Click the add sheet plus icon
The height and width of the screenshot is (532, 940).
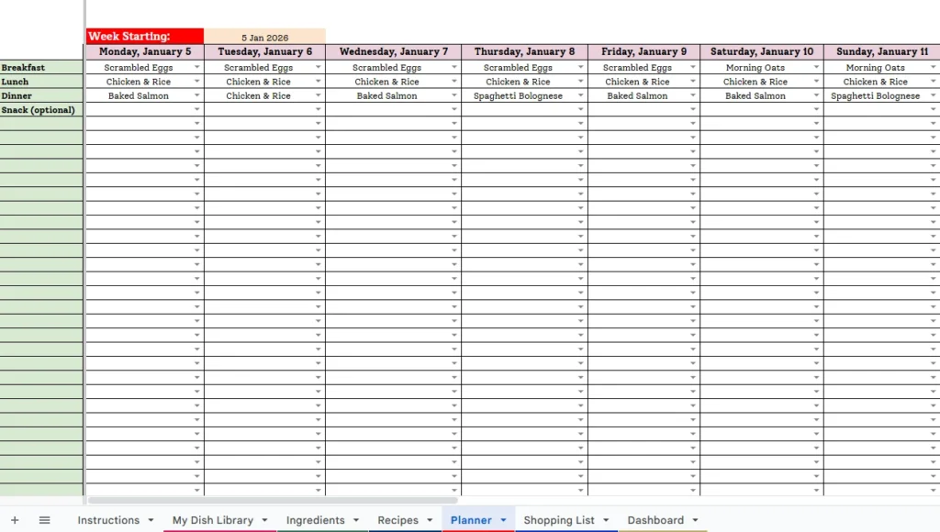click(14, 520)
